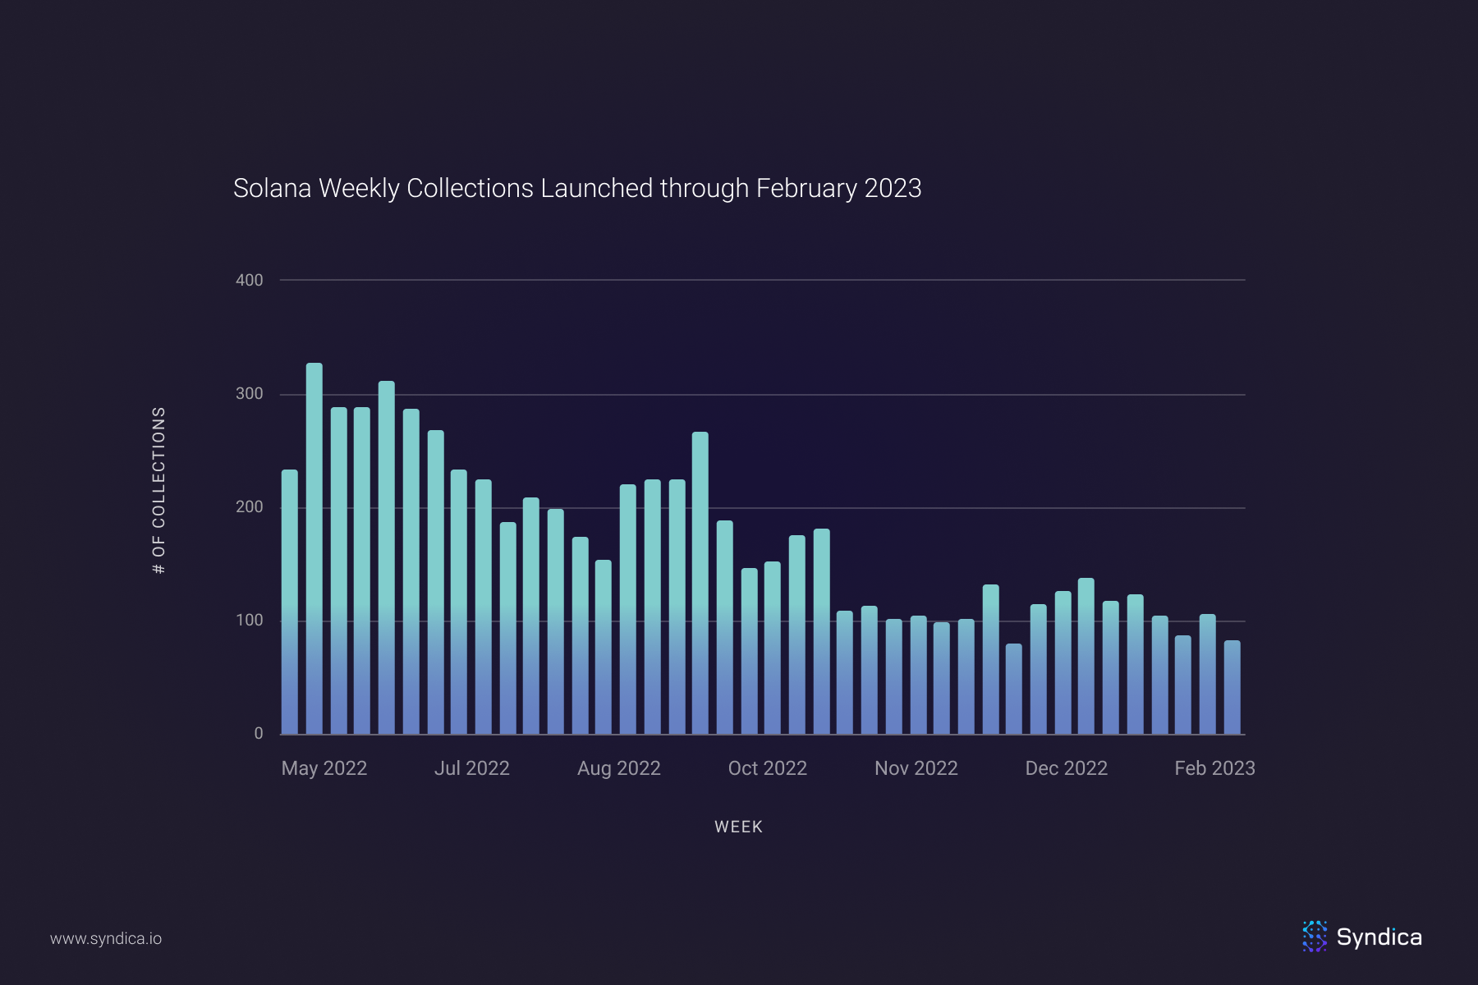This screenshot has height=985, width=1478.
Task: Select the Dec 2022 axis label
Action: [1066, 768]
